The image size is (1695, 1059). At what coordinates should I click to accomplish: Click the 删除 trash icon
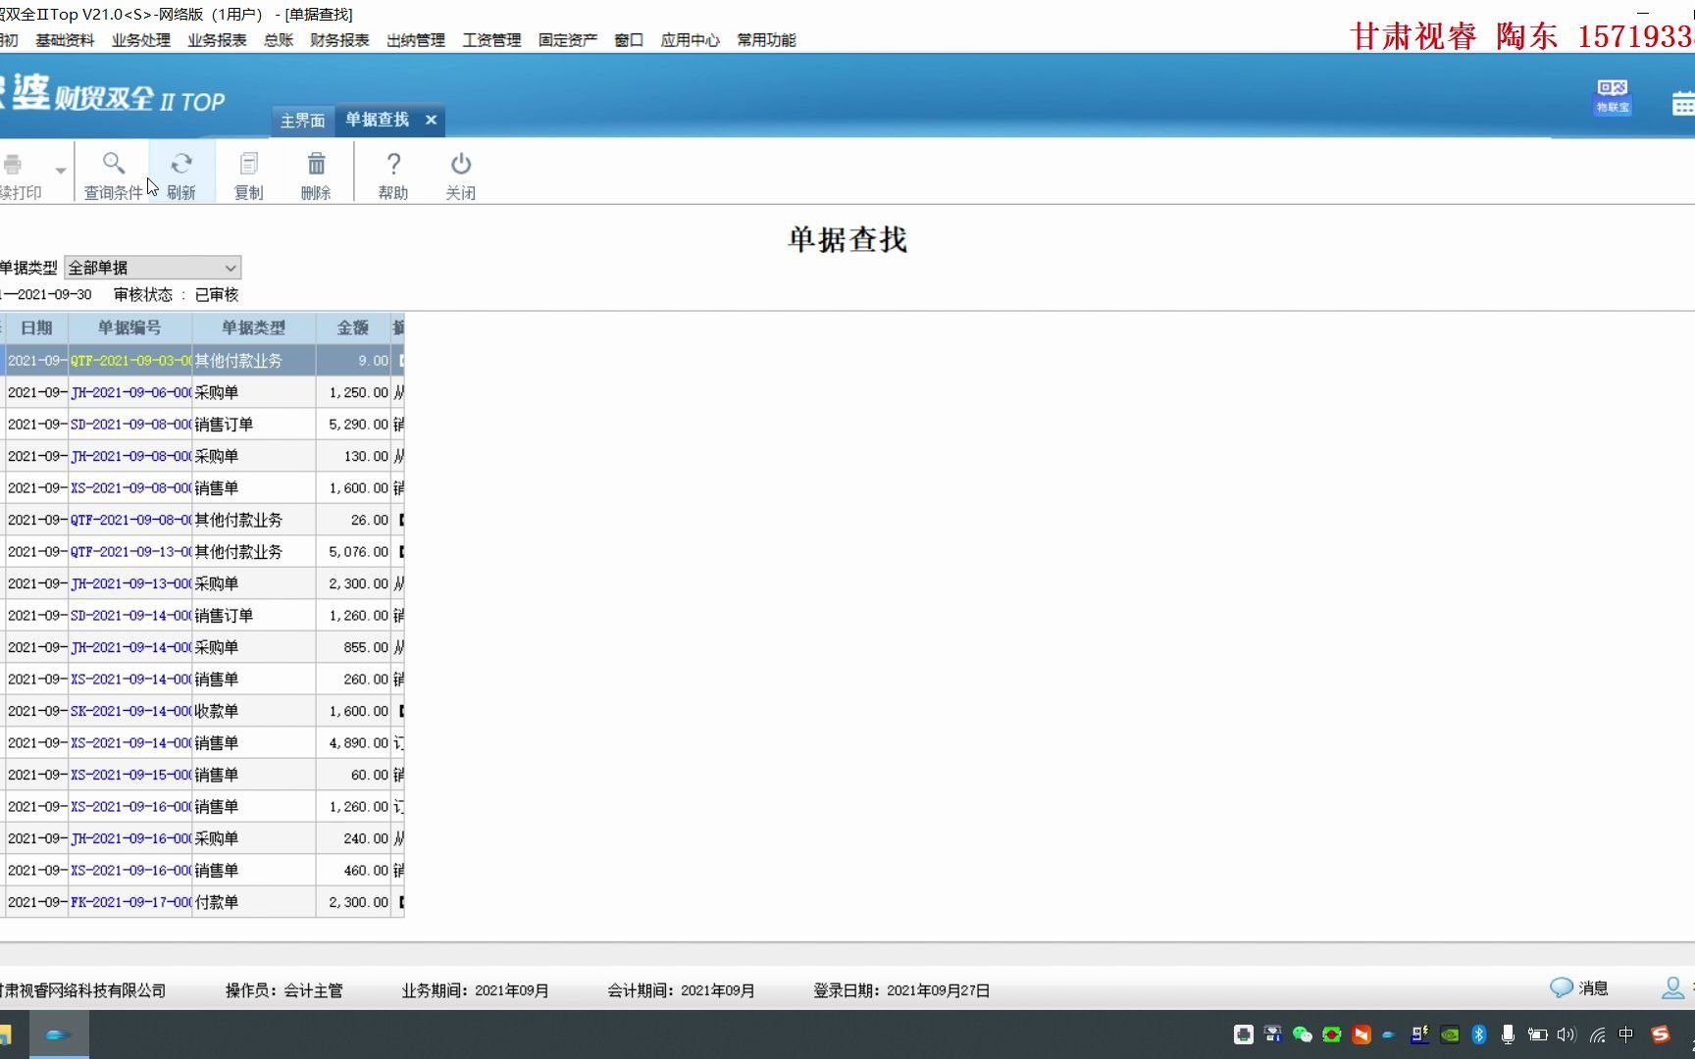click(316, 163)
